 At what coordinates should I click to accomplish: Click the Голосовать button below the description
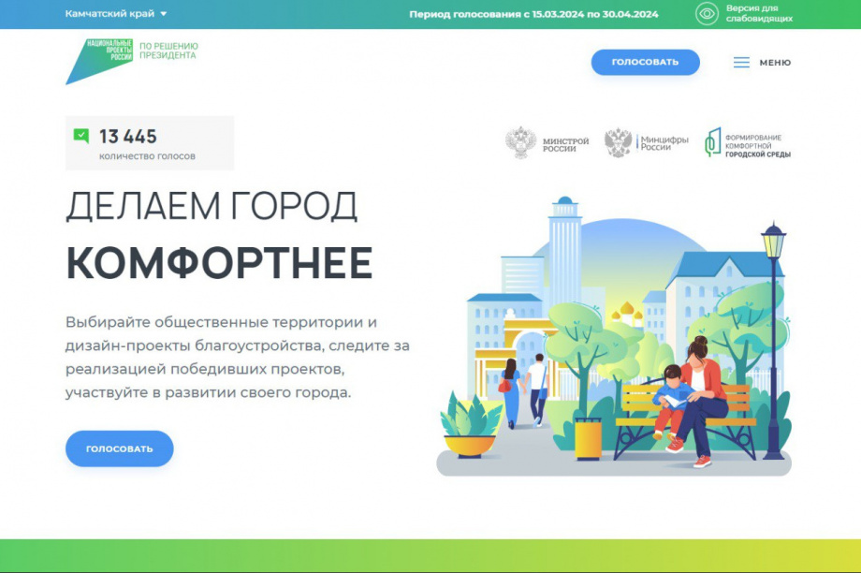(119, 448)
